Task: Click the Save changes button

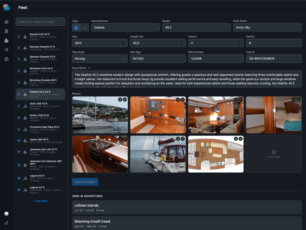Action: pos(85,182)
